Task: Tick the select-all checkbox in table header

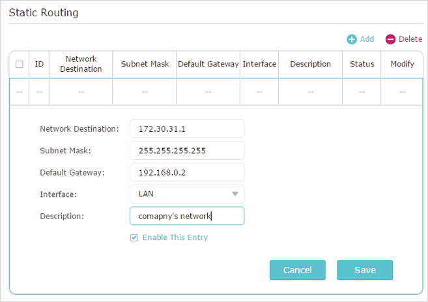Action: tap(20, 64)
